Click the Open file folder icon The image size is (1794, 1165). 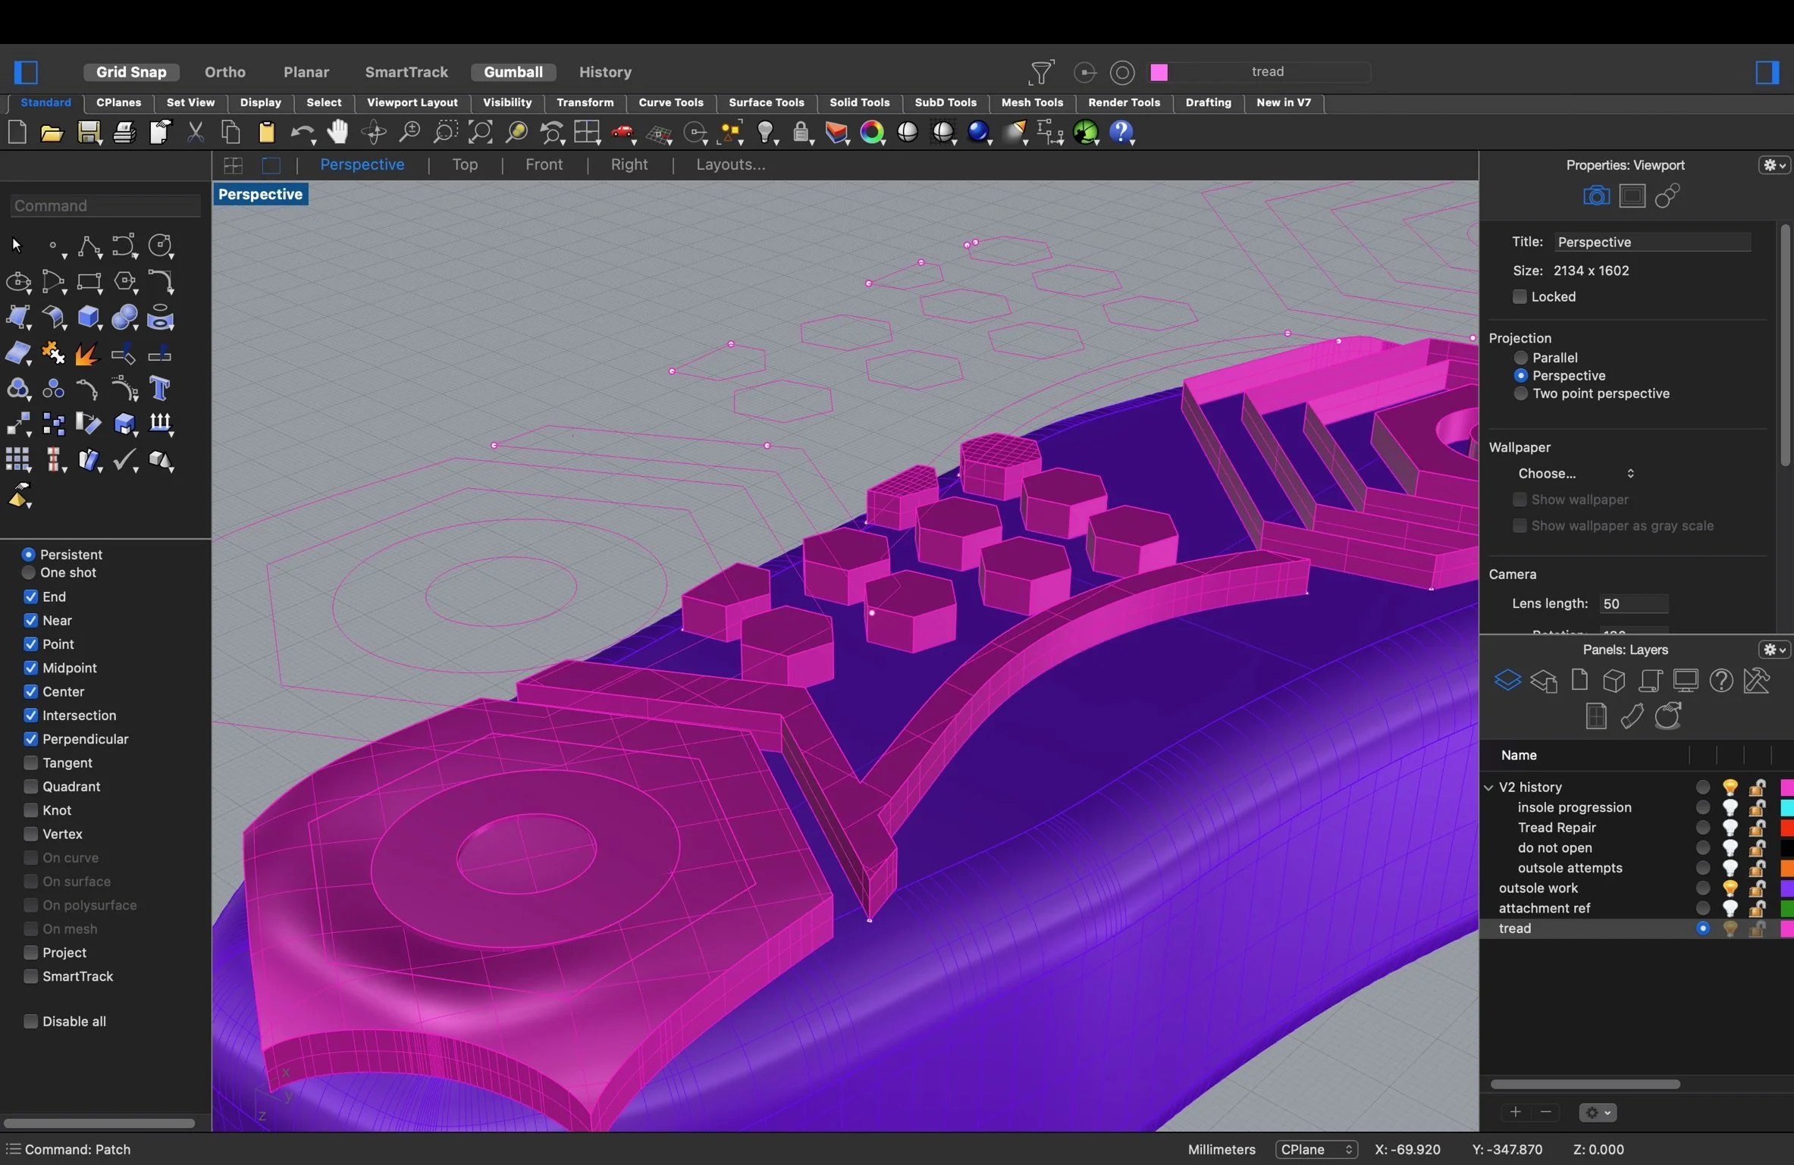coord(52,133)
